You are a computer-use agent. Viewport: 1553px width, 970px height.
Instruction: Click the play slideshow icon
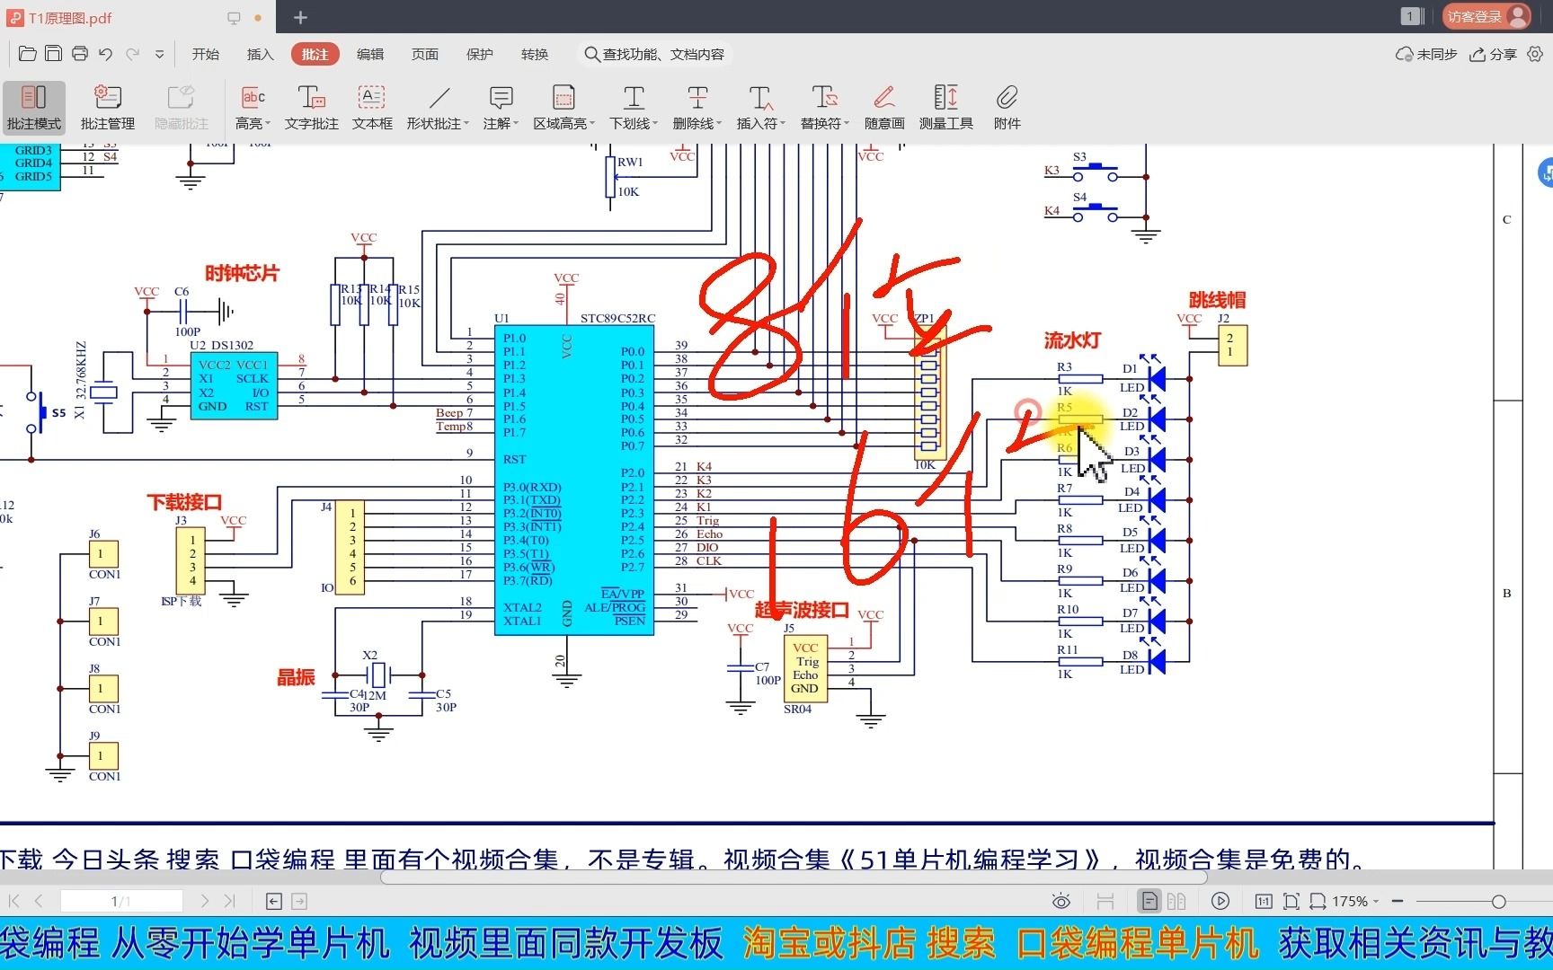click(1220, 901)
